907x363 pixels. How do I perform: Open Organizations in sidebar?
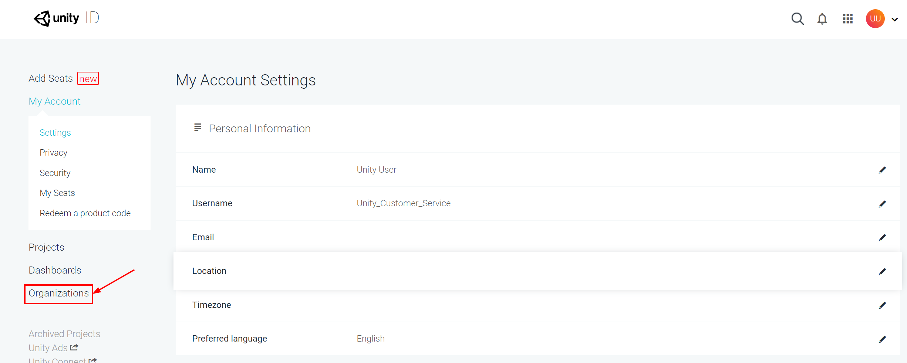58,294
